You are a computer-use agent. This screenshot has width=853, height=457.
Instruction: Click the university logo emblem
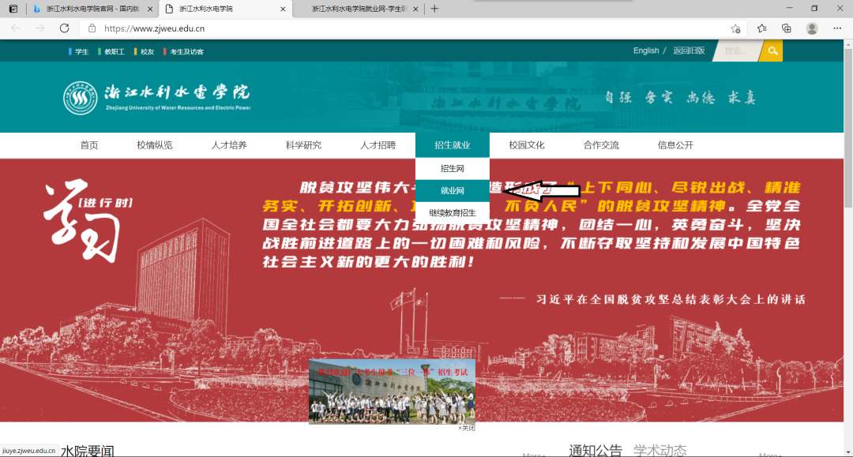[x=80, y=99]
